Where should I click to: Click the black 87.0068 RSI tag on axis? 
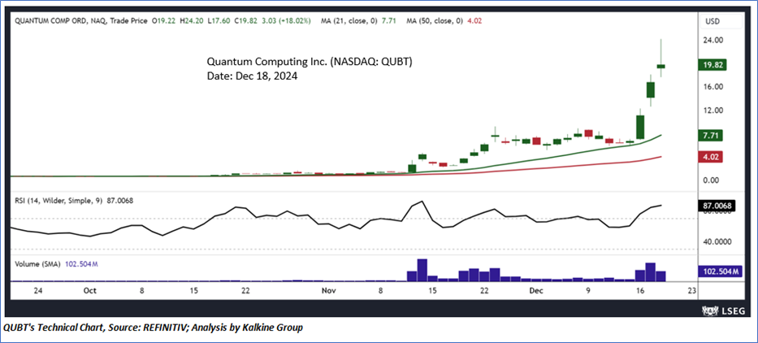pos(717,206)
